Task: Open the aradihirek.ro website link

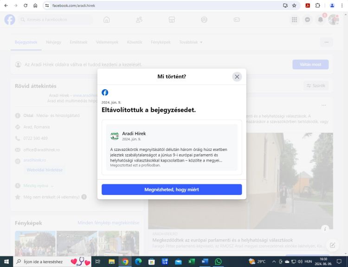Action: pyautogui.click(x=35, y=160)
